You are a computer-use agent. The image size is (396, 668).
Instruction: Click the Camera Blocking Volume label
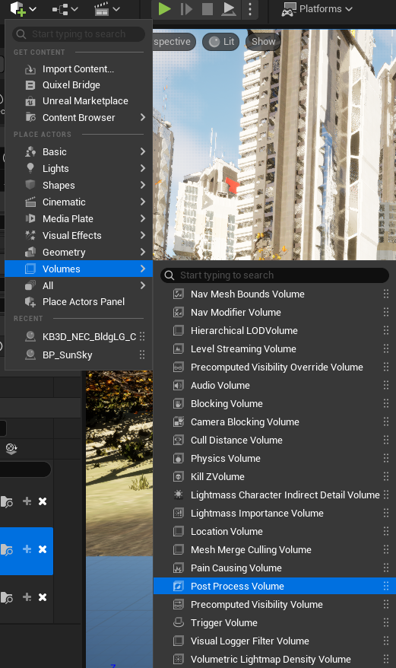pos(245,421)
